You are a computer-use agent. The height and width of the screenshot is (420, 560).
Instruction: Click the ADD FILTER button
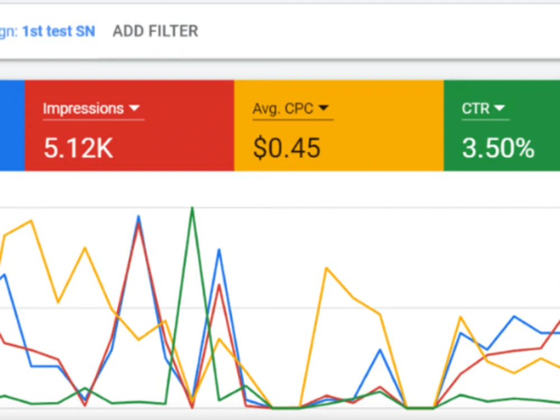155,31
